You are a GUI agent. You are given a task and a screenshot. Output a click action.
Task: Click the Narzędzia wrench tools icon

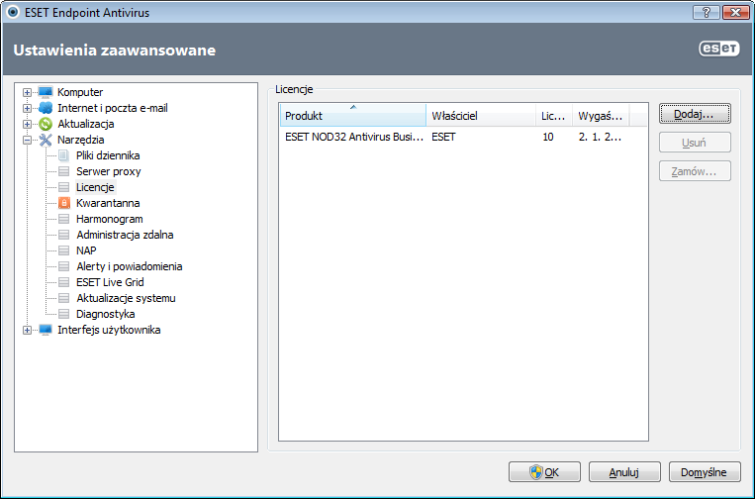pos(46,140)
